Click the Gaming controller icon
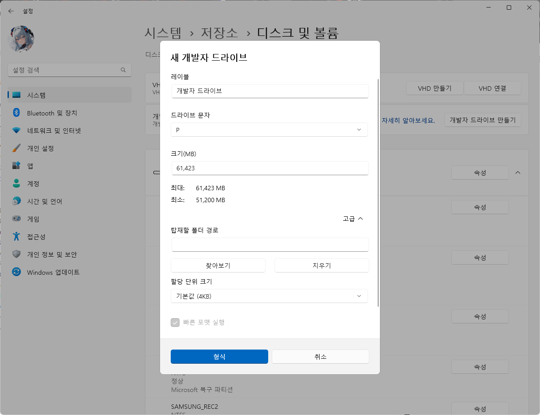 (x=16, y=219)
